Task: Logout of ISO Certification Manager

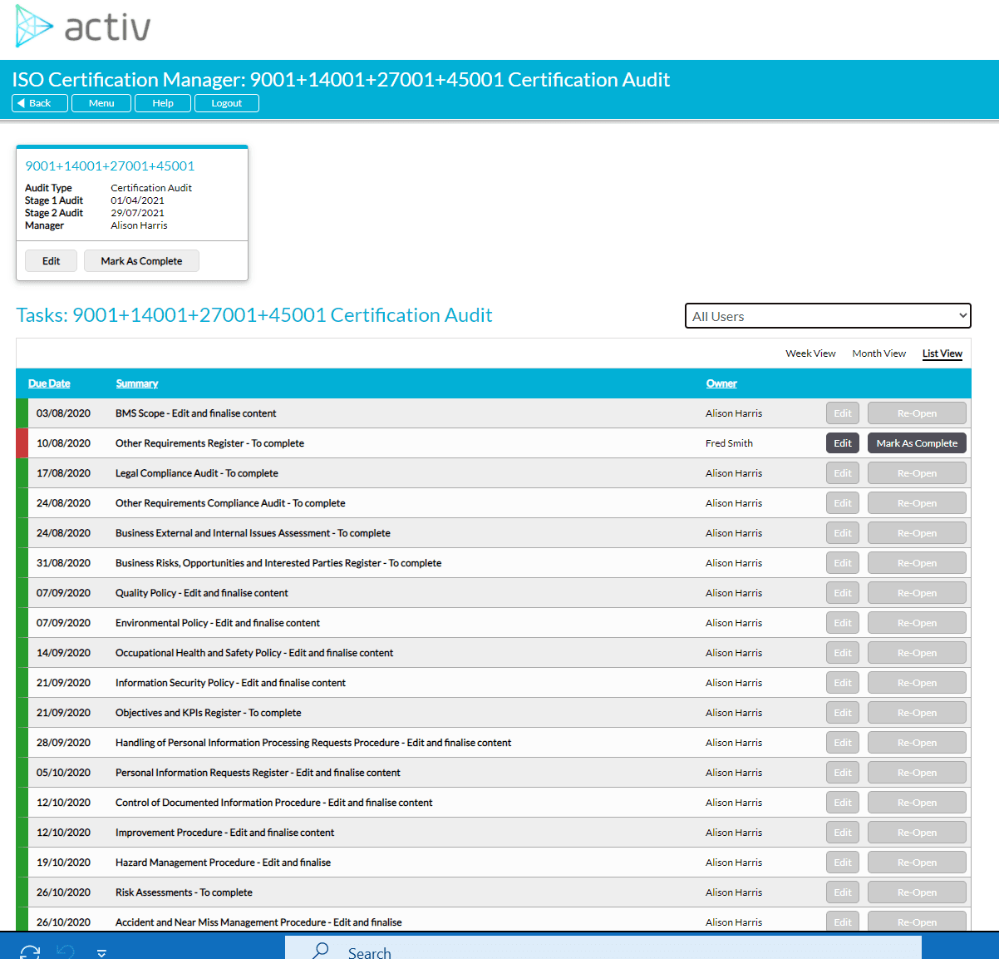Action: (x=226, y=102)
